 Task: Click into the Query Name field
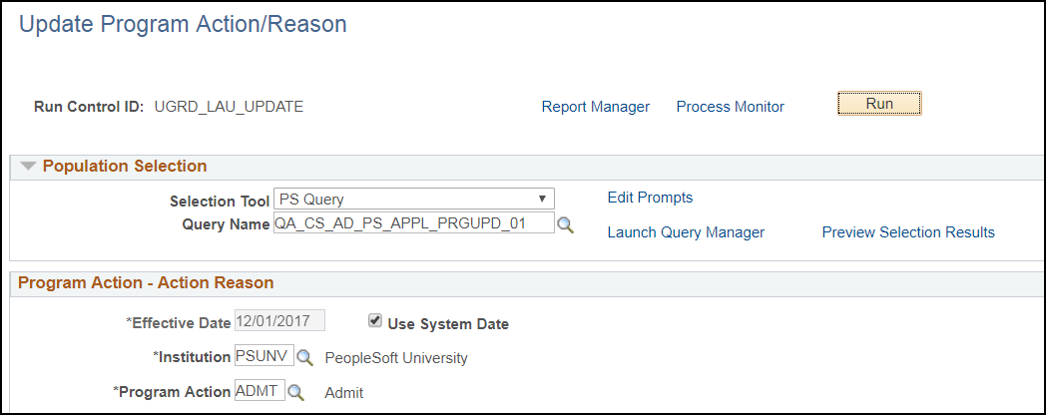(413, 223)
